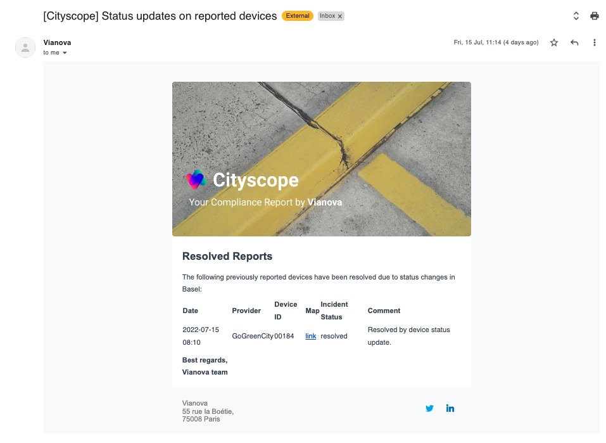Click the "Your Compliance Report by Vianova" tagline
606x443 pixels.
[x=265, y=202]
